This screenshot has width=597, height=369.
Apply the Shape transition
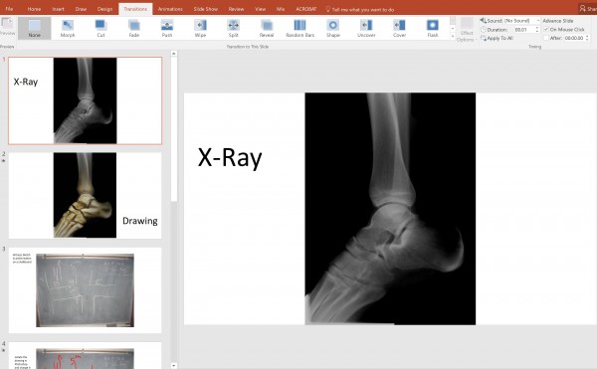[x=333, y=28]
